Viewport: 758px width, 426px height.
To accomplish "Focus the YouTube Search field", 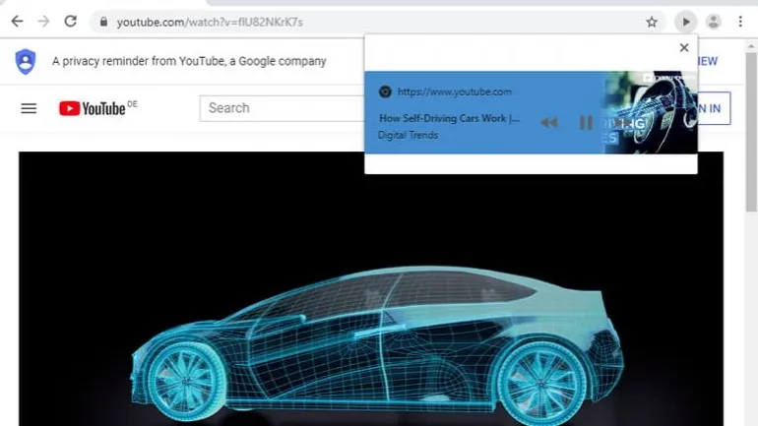I will (x=281, y=108).
